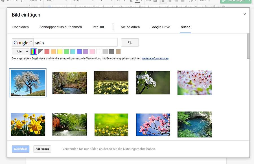Filter images by green color

tap(66, 52)
